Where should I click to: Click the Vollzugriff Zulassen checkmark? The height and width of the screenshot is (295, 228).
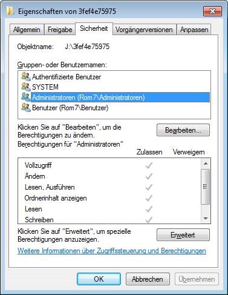(149, 165)
